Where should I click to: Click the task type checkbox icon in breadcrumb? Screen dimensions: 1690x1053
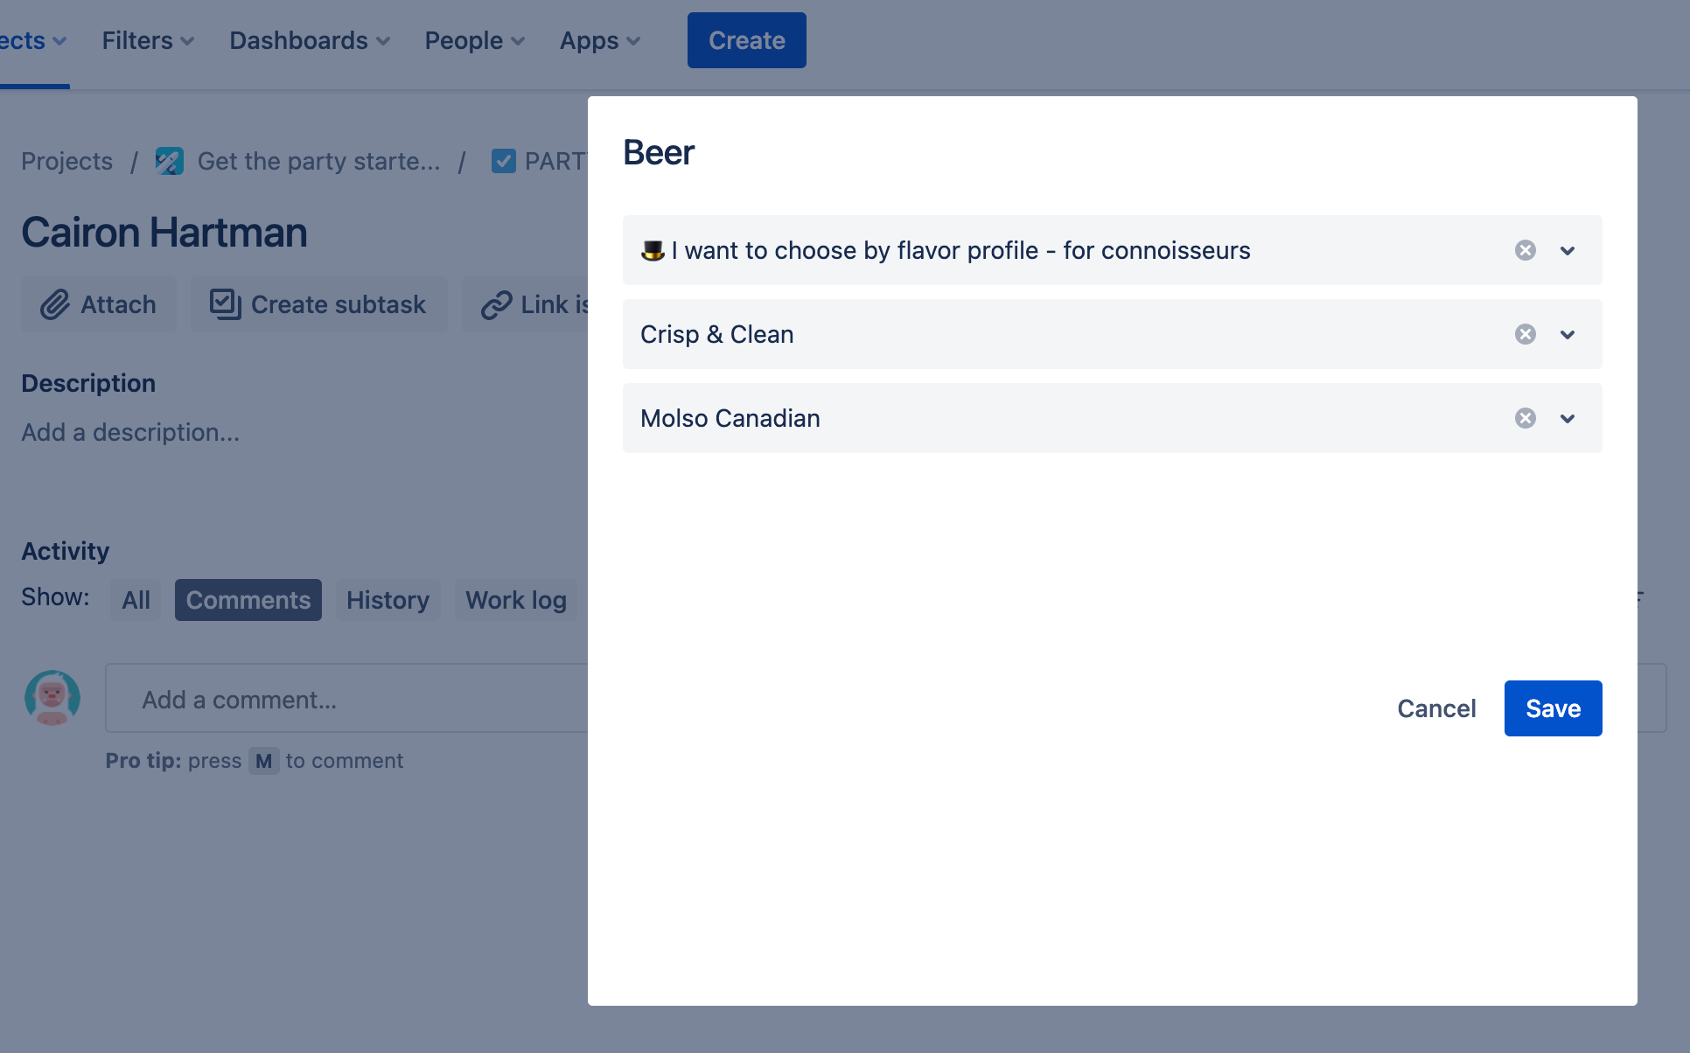click(503, 161)
